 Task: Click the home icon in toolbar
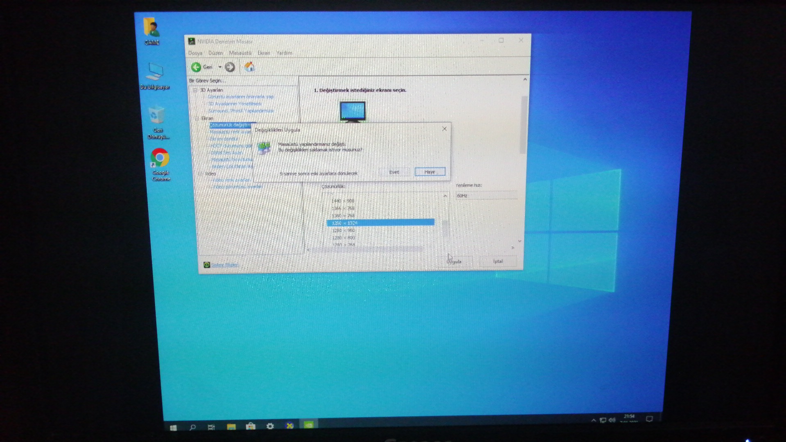(x=249, y=67)
